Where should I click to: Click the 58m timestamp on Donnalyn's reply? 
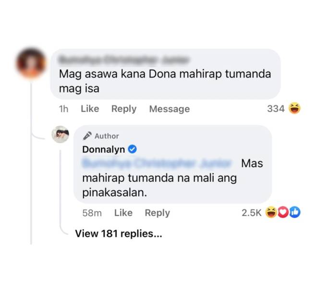[92, 213]
